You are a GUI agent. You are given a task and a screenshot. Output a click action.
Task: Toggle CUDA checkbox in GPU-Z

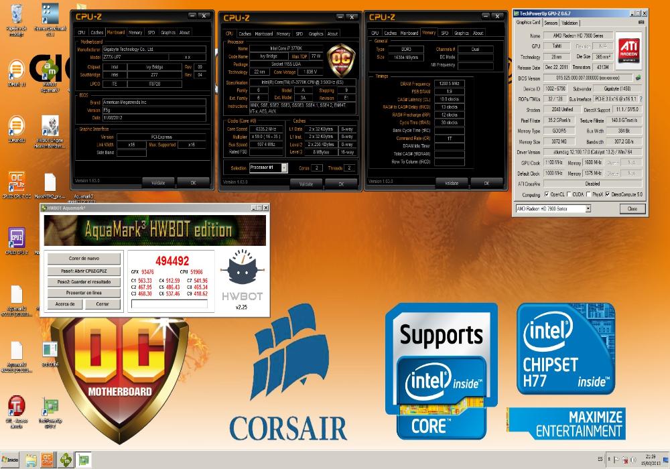569,194
